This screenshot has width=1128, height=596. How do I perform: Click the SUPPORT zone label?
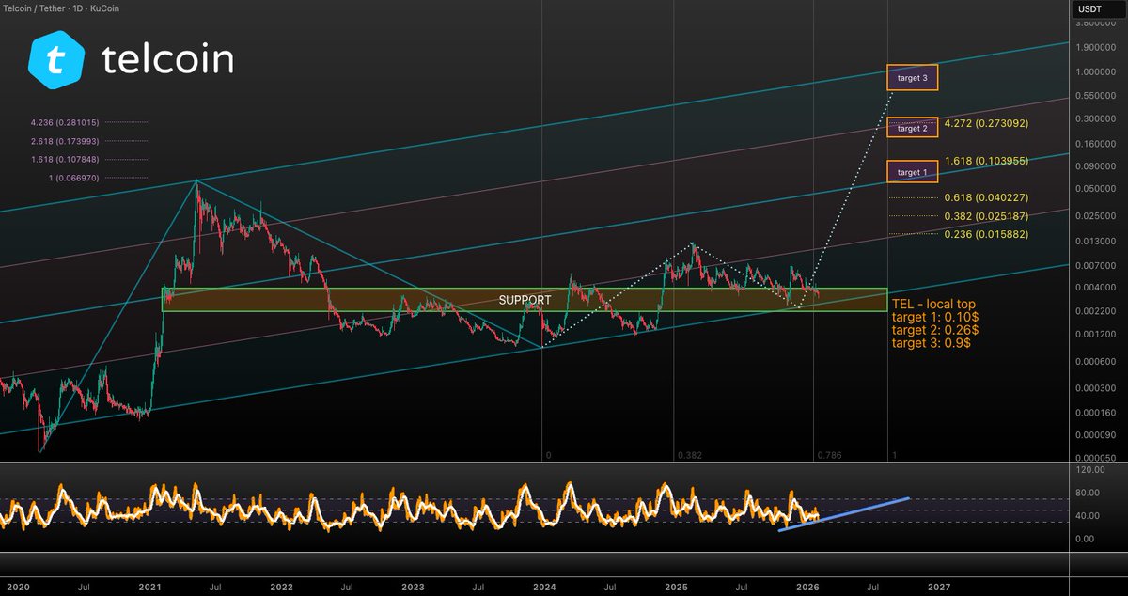(x=525, y=299)
